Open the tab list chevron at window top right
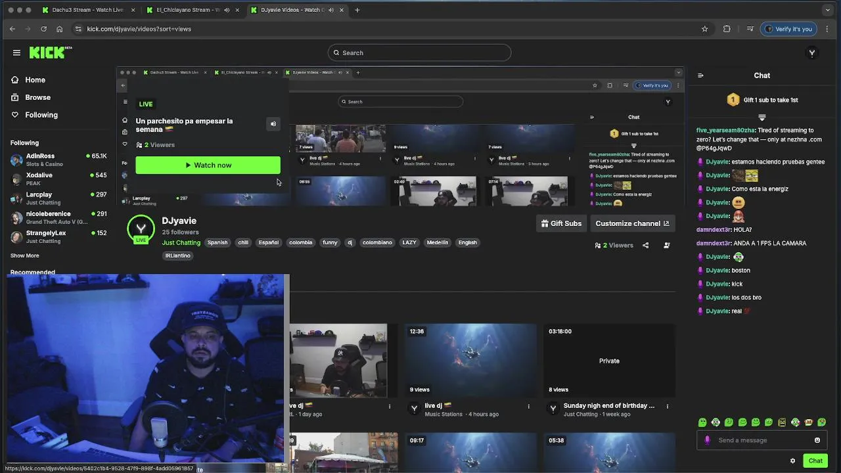This screenshot has height=473, width=841. point(827,10)
